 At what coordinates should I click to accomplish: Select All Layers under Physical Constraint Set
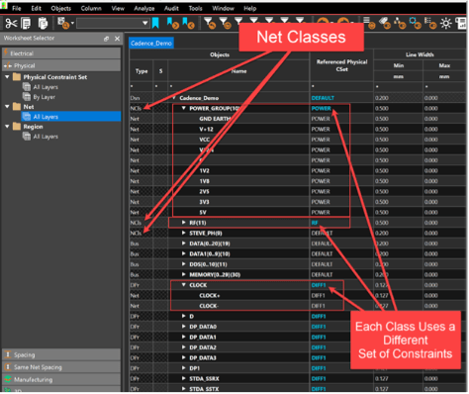[x=46, y=87]
